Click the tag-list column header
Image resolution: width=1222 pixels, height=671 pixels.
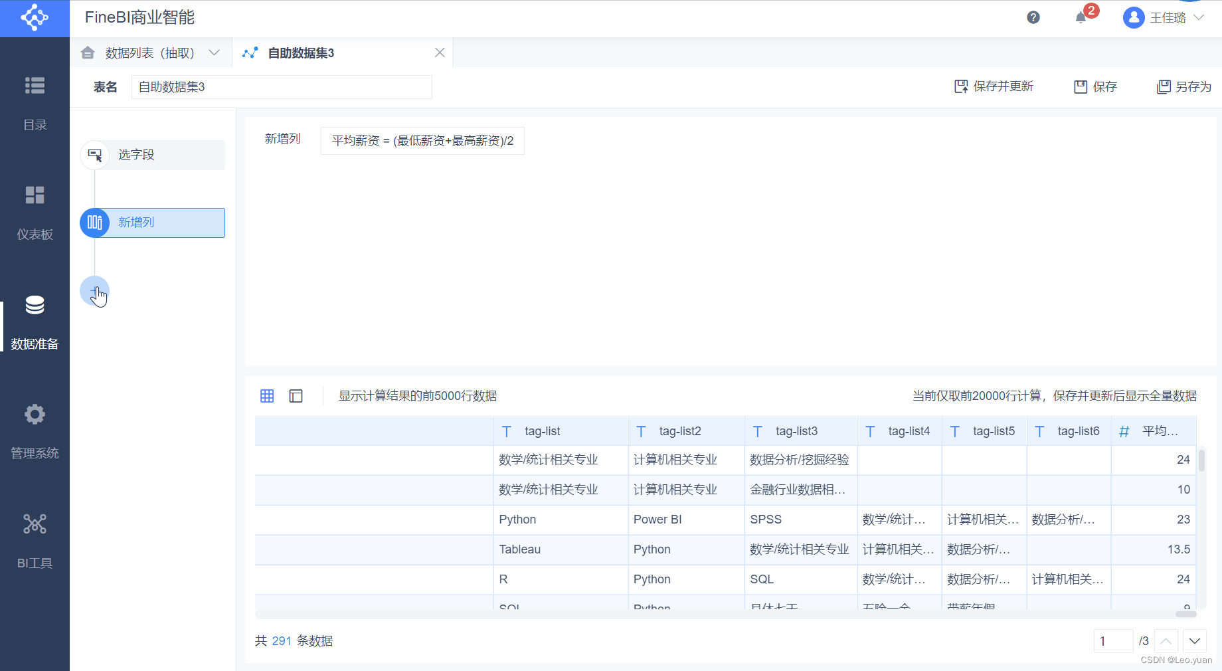[561, 431]
